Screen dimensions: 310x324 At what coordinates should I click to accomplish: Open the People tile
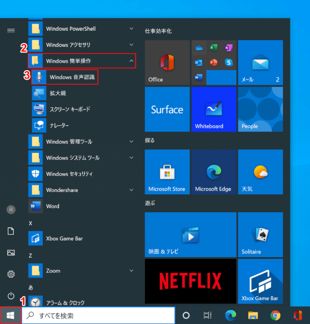(x=261, y=109)
